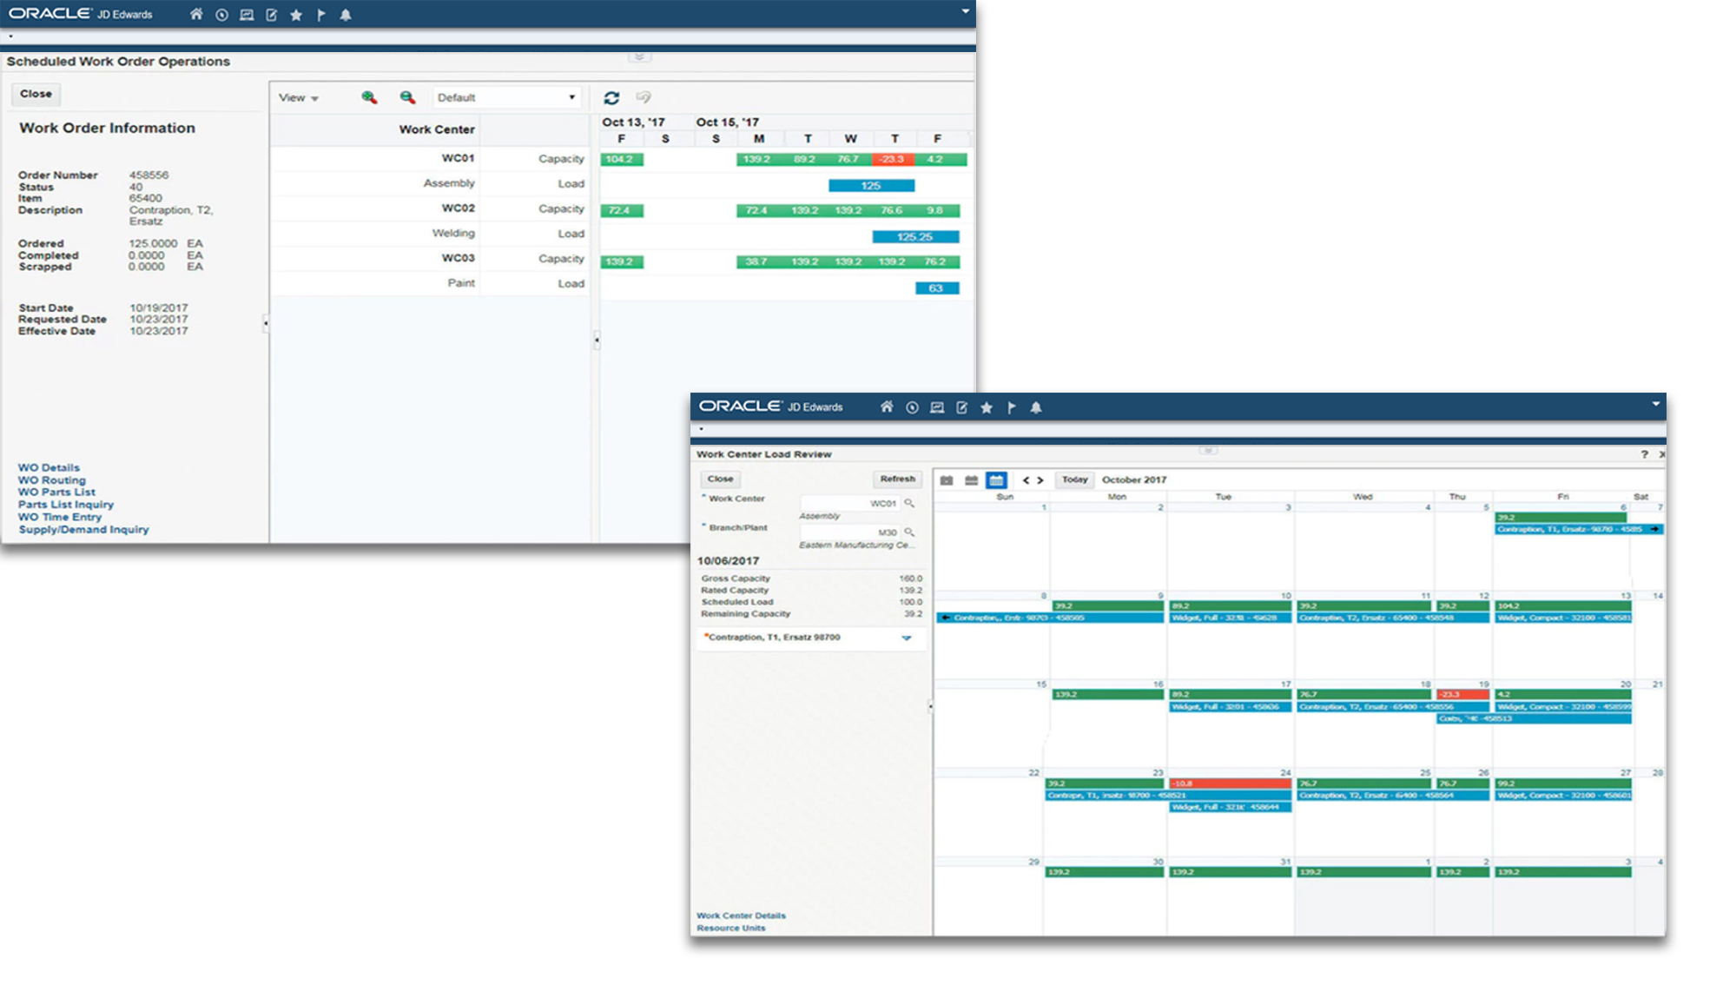The image size is (1723, 985).
Task: Open Recent Reports via the clock icon
Action: point(222,14)
